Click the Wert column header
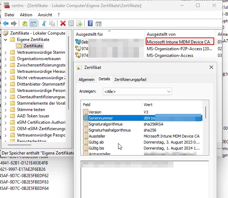This screenshot has width=228, height=198. [172, 105]
